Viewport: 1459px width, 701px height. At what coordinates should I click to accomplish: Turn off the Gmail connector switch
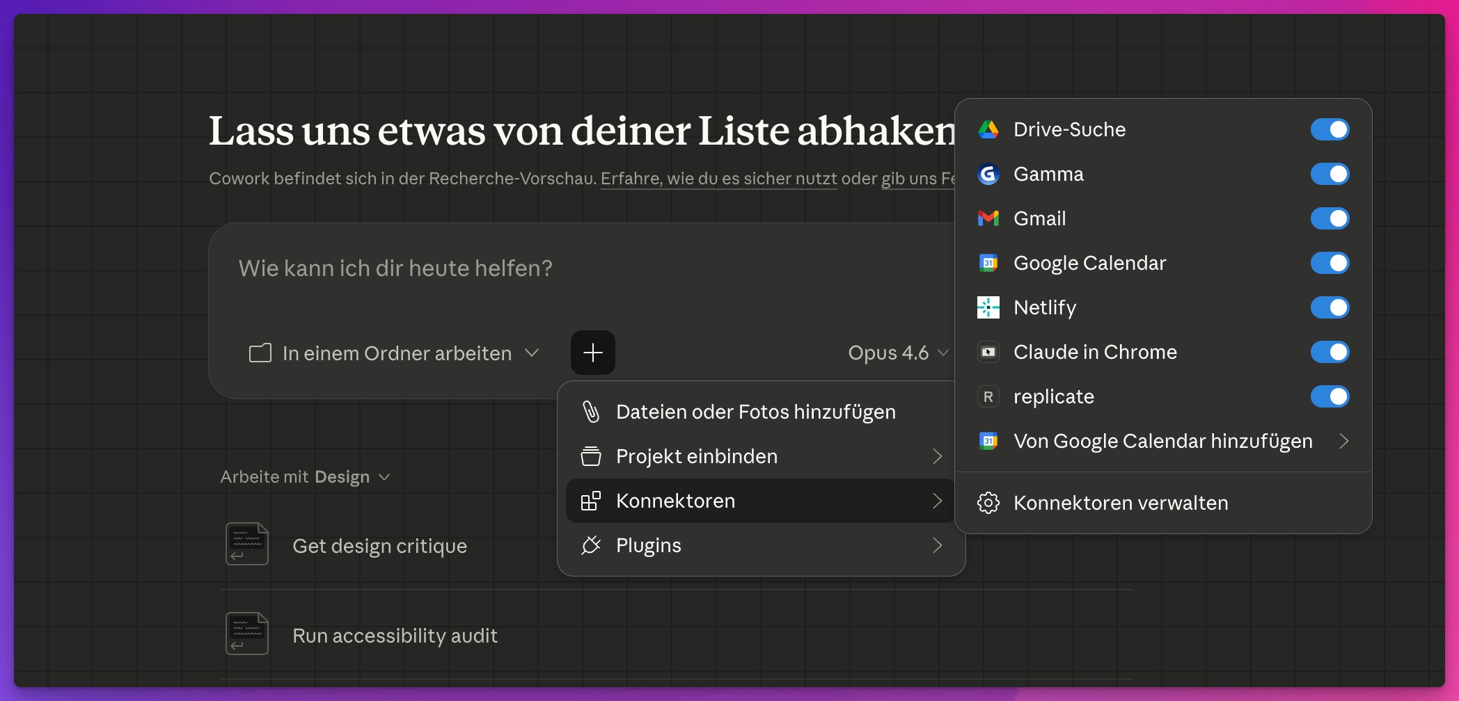[1330, 218]
